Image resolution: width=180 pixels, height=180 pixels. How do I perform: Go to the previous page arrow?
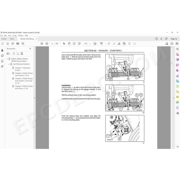tap(42, 44)
